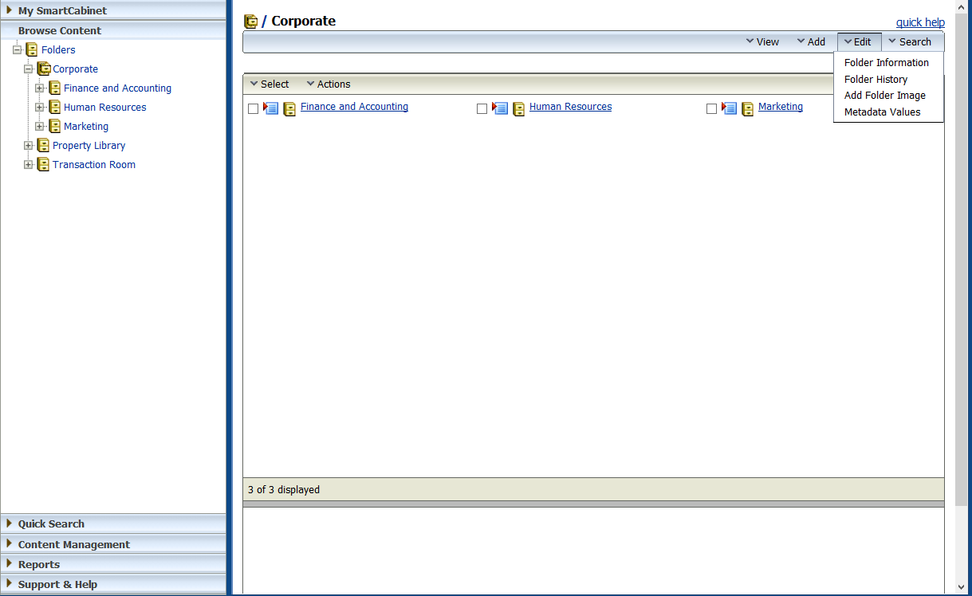Click the down arrow on the vertical scrollbar
Image resolution: width=972 pixels, height=596 pixels.
tap(962, 587)
